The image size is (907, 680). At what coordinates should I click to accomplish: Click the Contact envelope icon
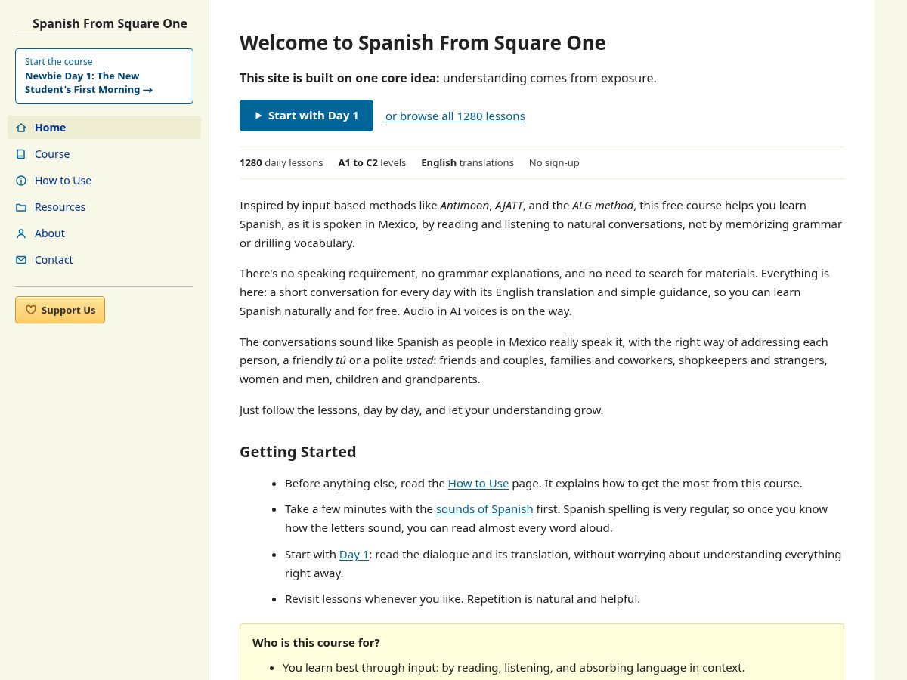pyautogui.click(x=21, y=260)
